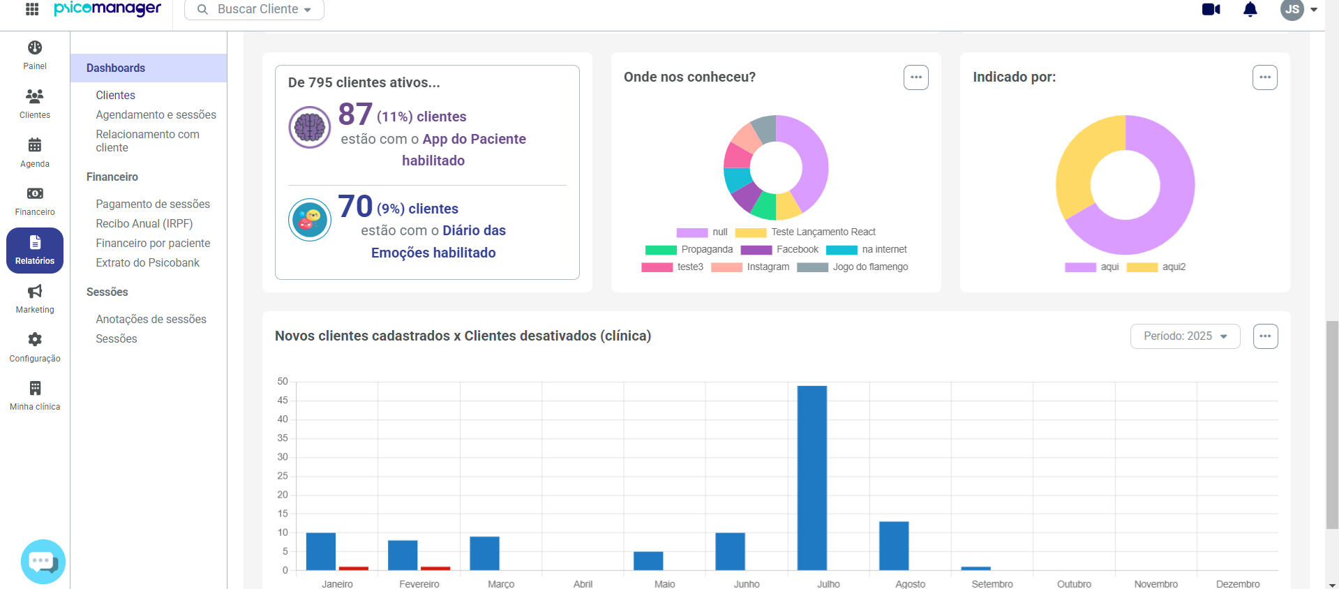Screen dimensions: 1339x589
Task: Open the chat support bubble
Action: [43, 561]
